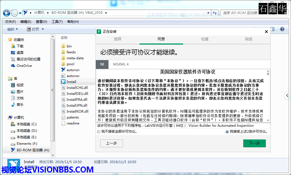The image size is (291, 175).
Task: Click down arrow of navigation pane scrollbar
Action: pos(53,155)
